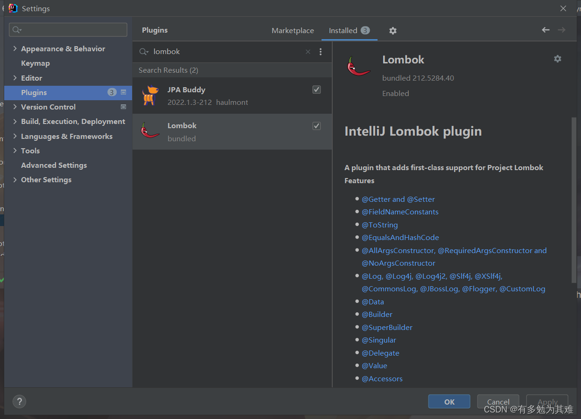581x419 pixels.
Task: Expand Version Control settings node
Action: pyautogui.click(x=15, y=107)
